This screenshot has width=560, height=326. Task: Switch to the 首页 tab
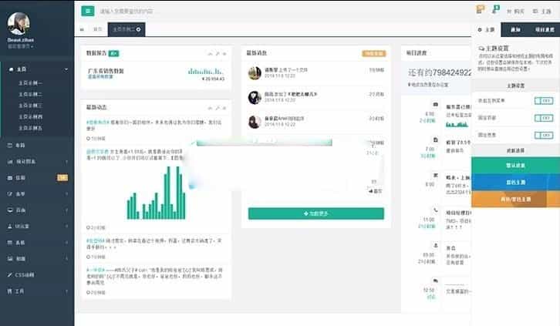click(x=97, y=29)
